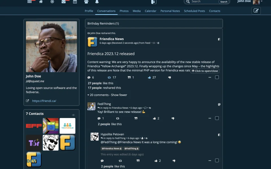271x169 pixels.
Task: Open the Media tab
Action: (x=137, y=11)
